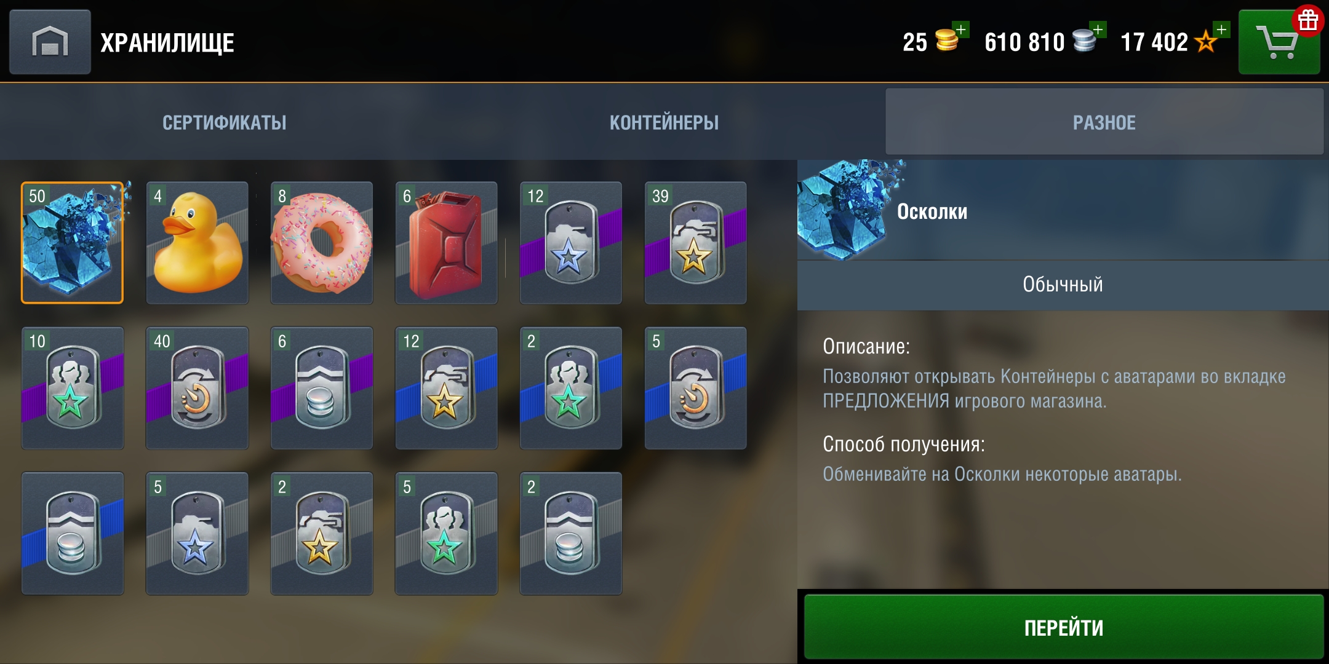The width and height of the screenshot is (1329, 664).
Task: Add gold using plus beside 25
Action: (x=960, y=30)
